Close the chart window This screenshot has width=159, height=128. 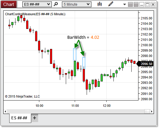click(153, 4)
